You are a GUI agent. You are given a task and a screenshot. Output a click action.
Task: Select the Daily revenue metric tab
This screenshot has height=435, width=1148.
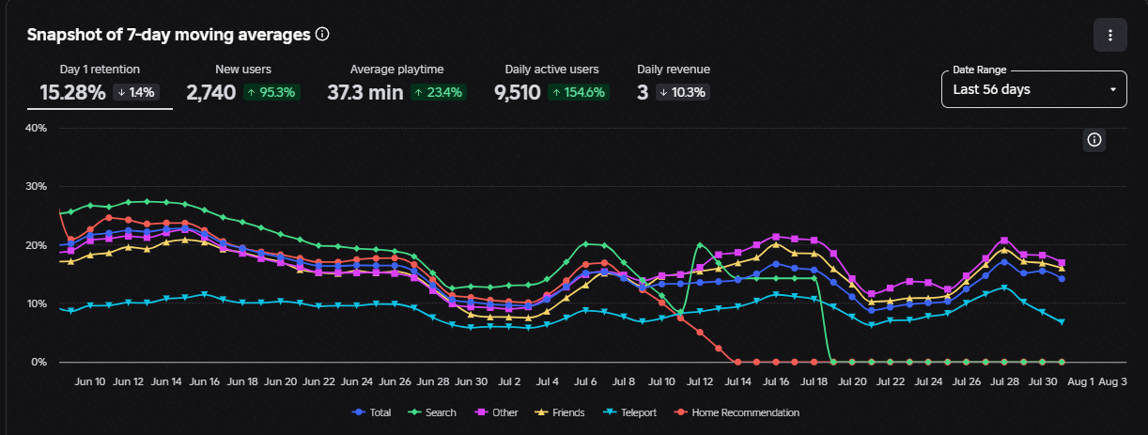coord(674,84)
